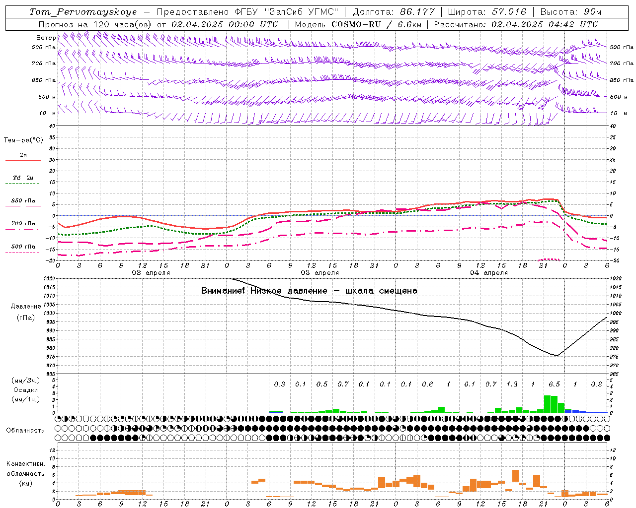The image size is (636, 508).
Task: Click the station name Tom_Pervomayskoye
Action: pos(83,12)
